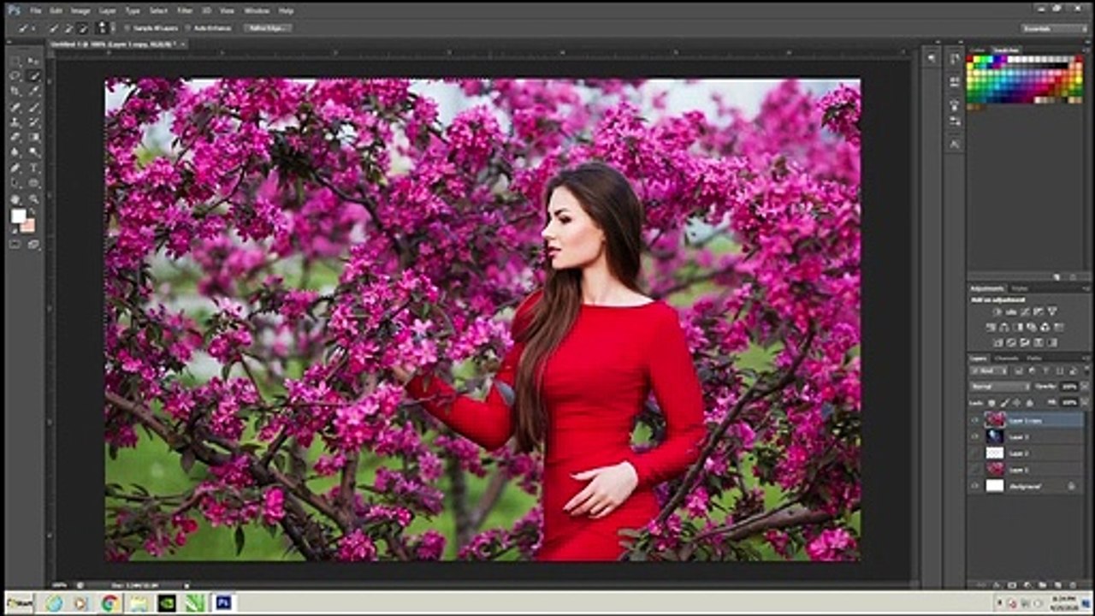
Task: Show Layer 2 visibility box
Action: click(x=975, y=453)
